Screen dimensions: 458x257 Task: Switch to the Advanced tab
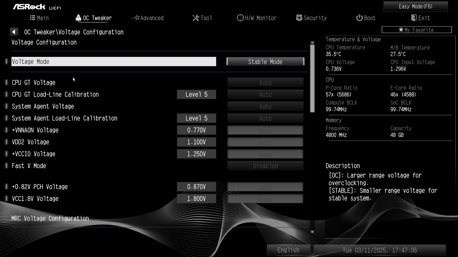pos(148,18)
